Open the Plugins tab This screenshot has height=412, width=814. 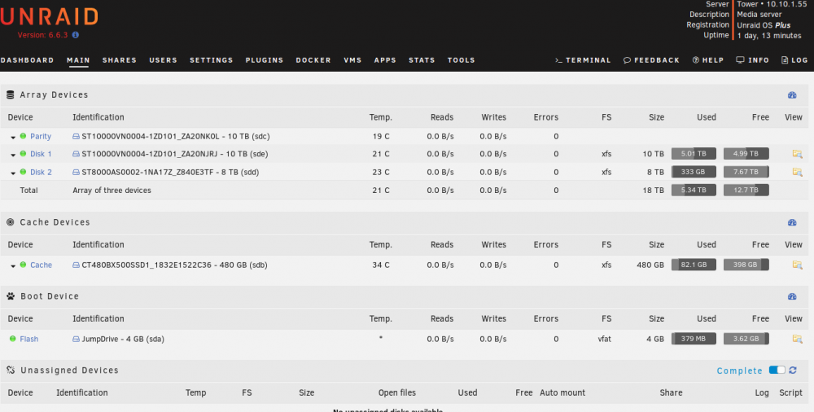pyautogui.click(x=265, y=60)
